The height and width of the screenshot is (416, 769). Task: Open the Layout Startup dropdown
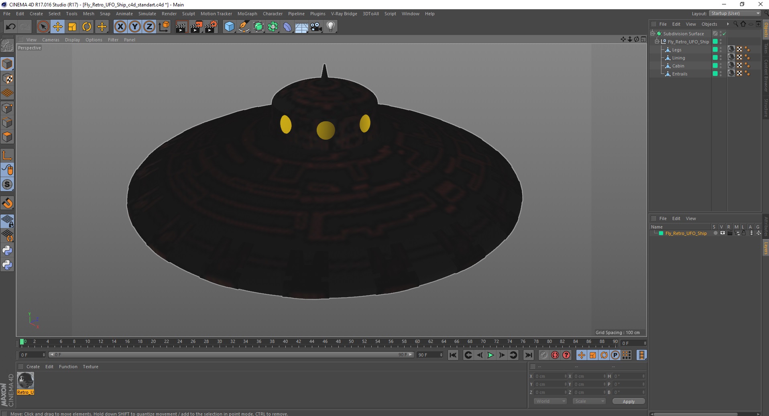pyautogui.click(x=735, y=13)
